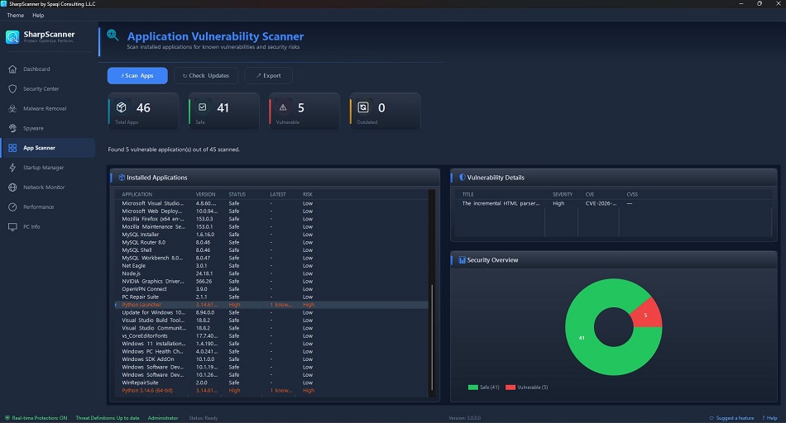
Task: Select the Mozilla Firefox row
Action: 271,219
